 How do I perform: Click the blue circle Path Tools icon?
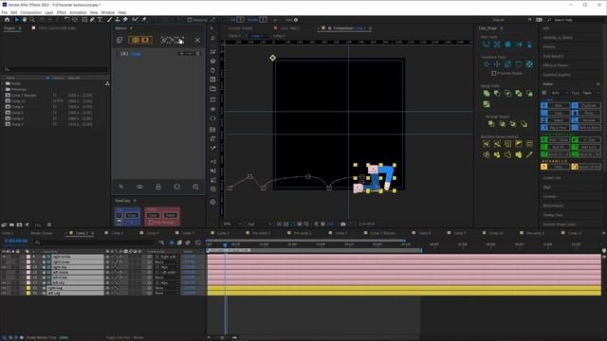(x=507, y=45)
